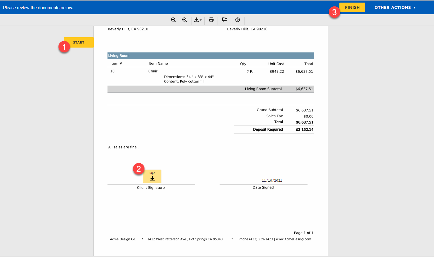Viewport: 434px width, 257px height.
Task: Click the START tab flag
Action: pos(79,42)
